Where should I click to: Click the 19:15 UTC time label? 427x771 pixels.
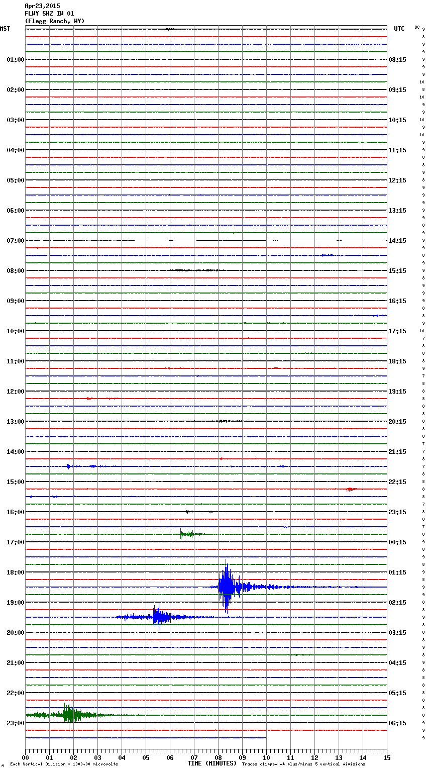(x=397, y=392)
